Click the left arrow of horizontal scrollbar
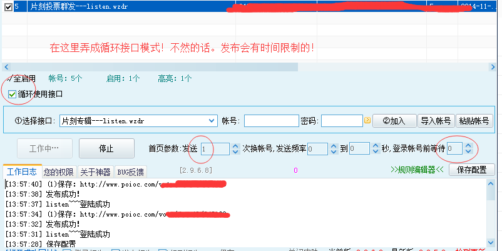This screenshot has width=502, height=251. (x=5, y=66)
